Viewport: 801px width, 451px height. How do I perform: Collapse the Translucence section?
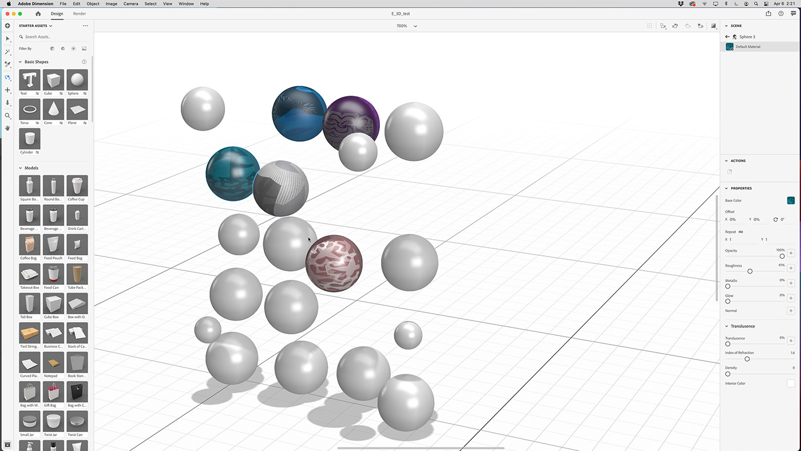pyautogui.click(x=727, y=326)
